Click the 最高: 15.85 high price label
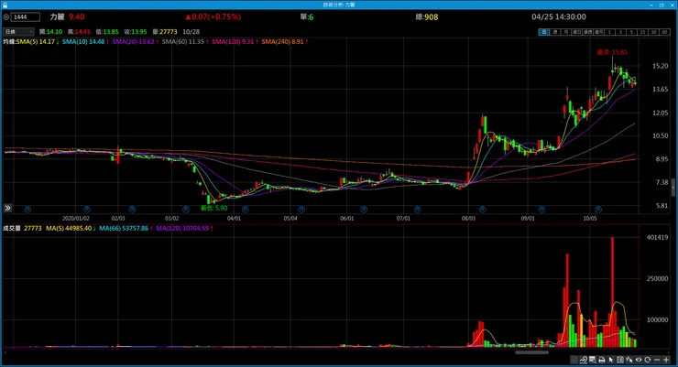678x367 pixels. [x=612, y=52]
